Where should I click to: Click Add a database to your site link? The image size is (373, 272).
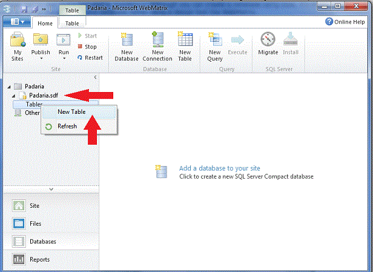click(219, 168)
